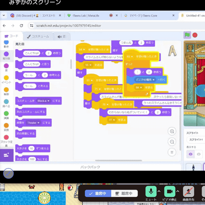Close the iTeens Lab MetaLife tab
This screenshot has width=205, height=205.
pyautogui.click(x=117, y=15)
